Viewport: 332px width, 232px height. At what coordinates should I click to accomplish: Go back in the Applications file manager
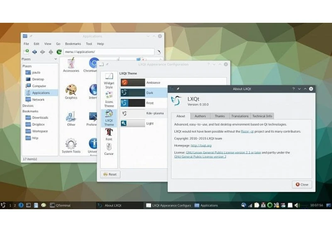click(x=34, y=52)
